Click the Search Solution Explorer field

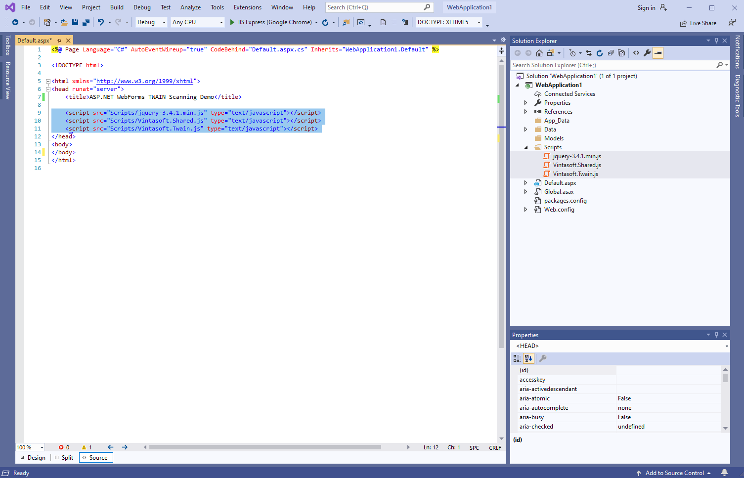(613, 65)
